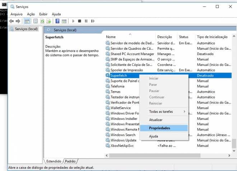This screenshot has width=237, height=171.
Task: Click the Forward arrow toolbar icon
Action: (18, 21)
